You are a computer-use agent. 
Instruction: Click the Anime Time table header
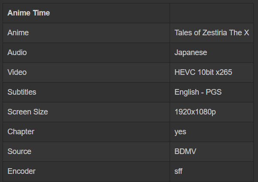(x=29, y=13)
